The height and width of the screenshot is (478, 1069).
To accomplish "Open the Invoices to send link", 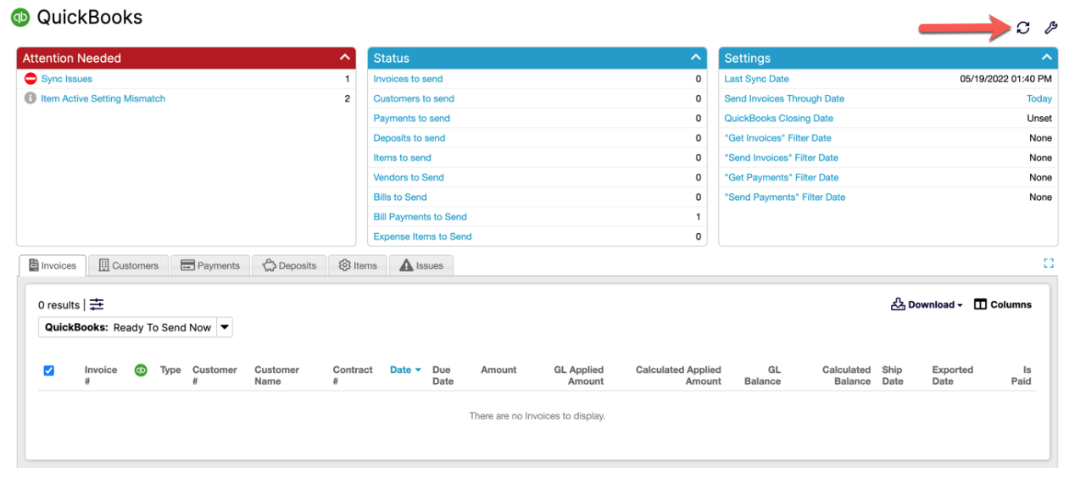I will pyautogui.click(x=408, y=79).
